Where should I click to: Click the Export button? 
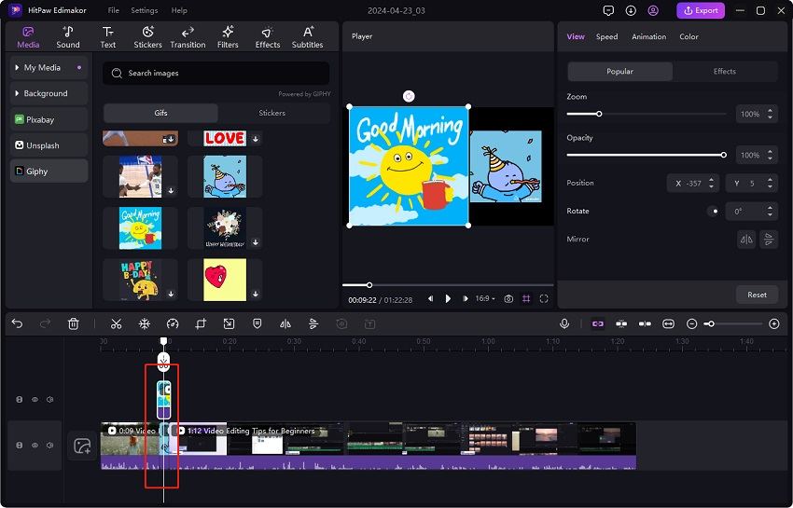[x=701, y=10]
